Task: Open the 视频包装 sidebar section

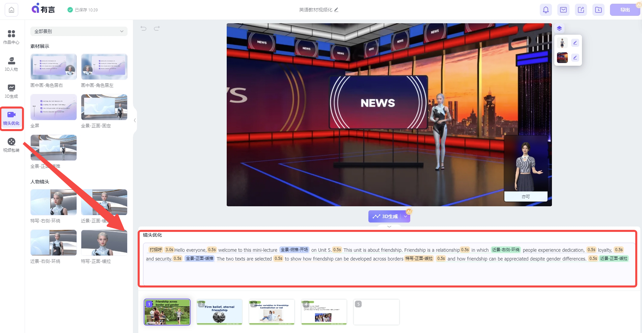Action: pos(11,145)
